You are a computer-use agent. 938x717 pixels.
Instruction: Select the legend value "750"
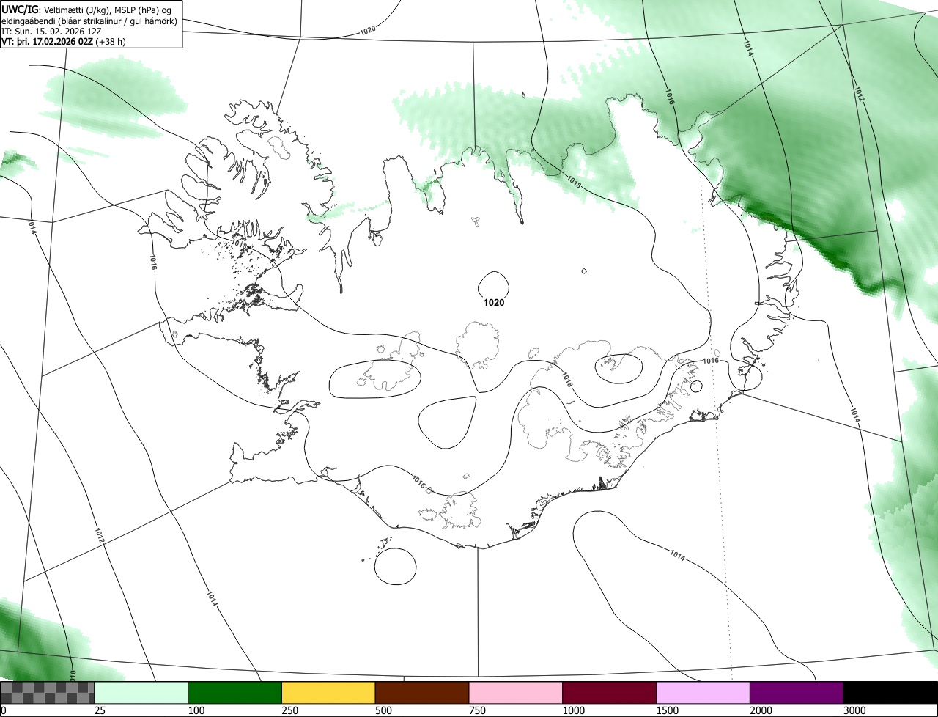click(478, 710)
